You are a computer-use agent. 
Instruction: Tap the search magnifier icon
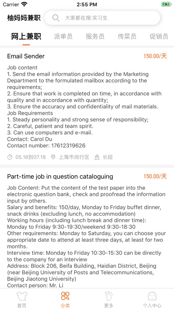point(56,18)
